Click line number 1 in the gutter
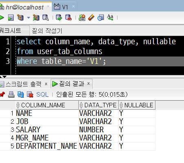 point(8,41)
